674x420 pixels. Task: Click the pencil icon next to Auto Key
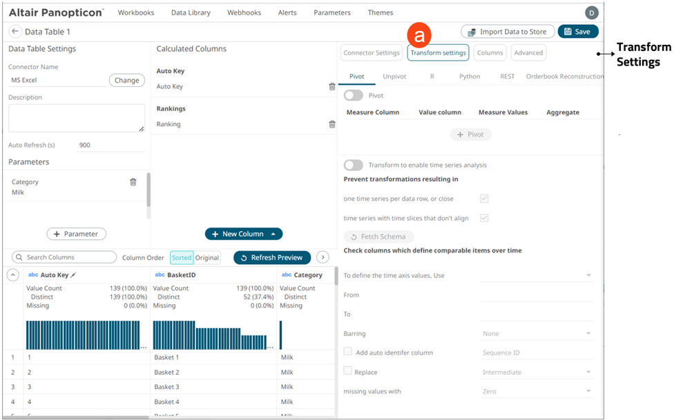pos(74,275)
